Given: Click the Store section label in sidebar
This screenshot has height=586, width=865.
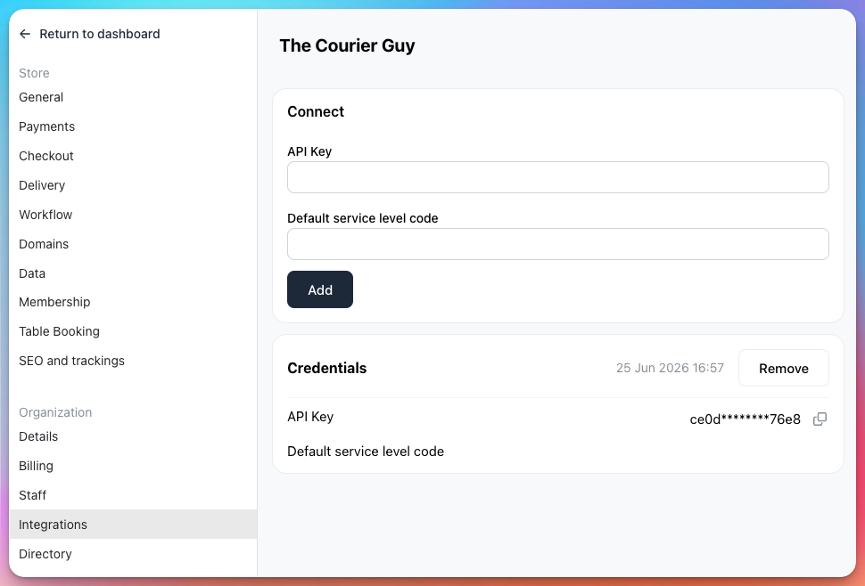Looking at the screenshot, I should pyautogui.click(x=34, y=73).
